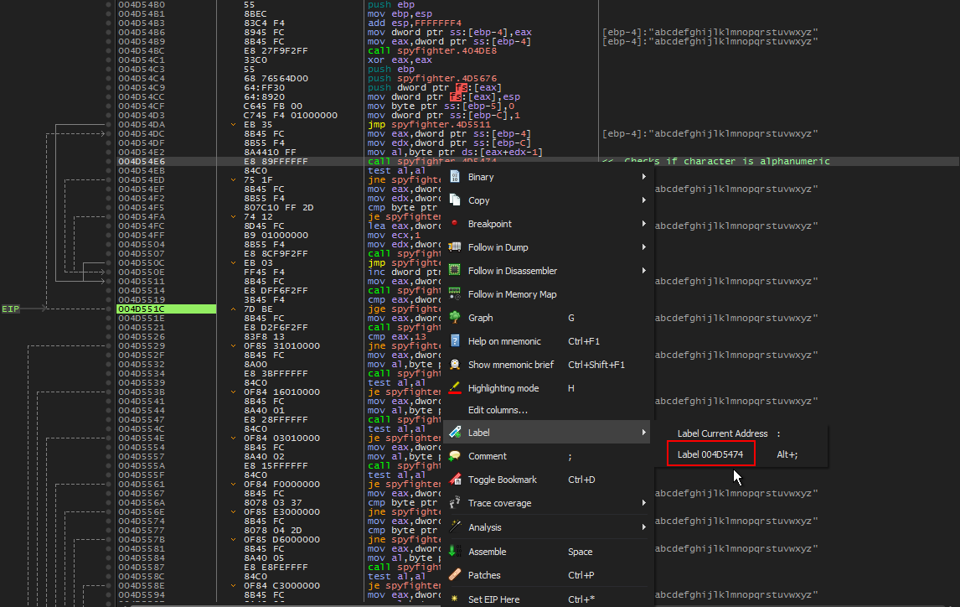Select 'jmp spyfighter.4D5511' instruction

pyautogui.click(x=429, y=124)
